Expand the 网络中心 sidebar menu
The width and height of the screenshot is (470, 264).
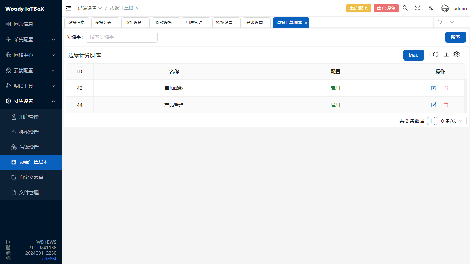pyautogui.click(x=31, y=55)
